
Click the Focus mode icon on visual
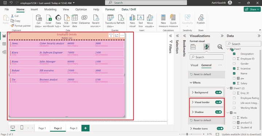(116, 35)
